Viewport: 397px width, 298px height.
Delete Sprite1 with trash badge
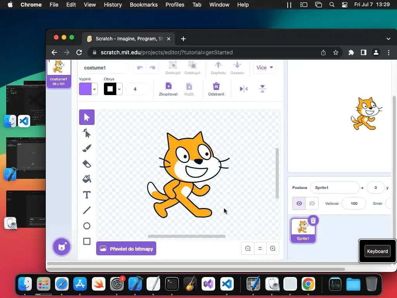[313, 221]
